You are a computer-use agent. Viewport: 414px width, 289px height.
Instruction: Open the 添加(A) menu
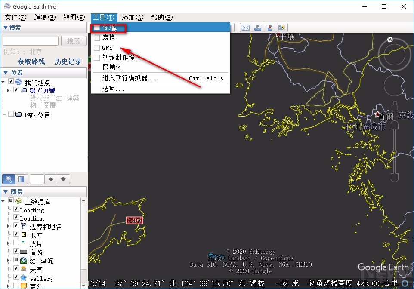(133, 18)
